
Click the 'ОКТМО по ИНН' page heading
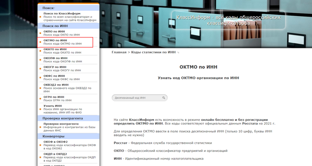199,67
